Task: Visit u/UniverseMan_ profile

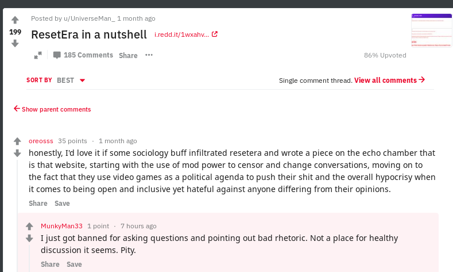Action: (x=90, y=18)
